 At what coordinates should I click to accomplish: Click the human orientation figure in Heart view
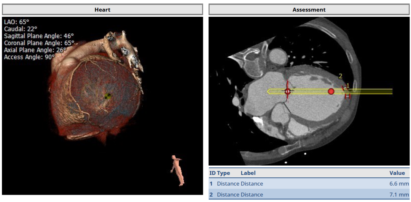(177, 170)
